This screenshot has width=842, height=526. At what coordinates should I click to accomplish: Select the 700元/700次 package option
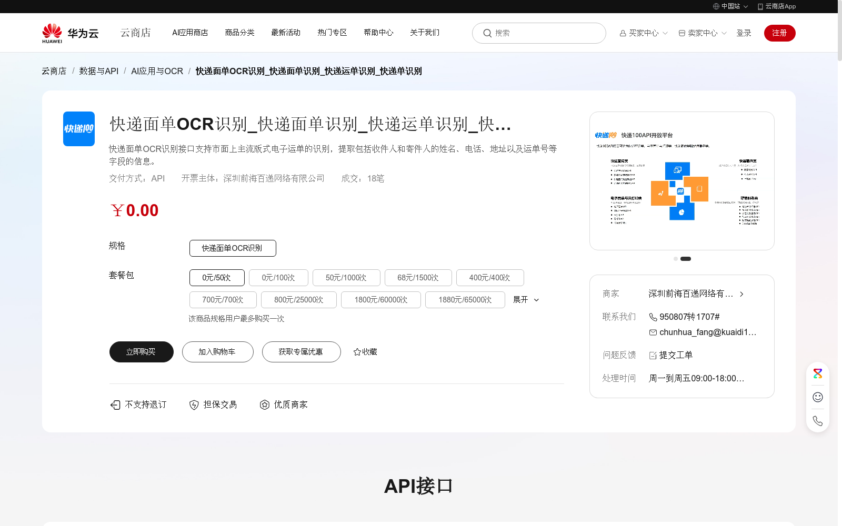pos(223,300)
